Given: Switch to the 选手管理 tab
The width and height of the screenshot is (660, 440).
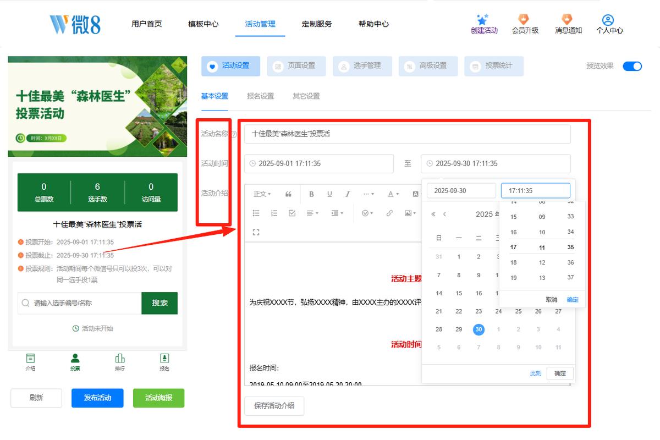Looking at the screenshot, I should click(x=362, y=66).
